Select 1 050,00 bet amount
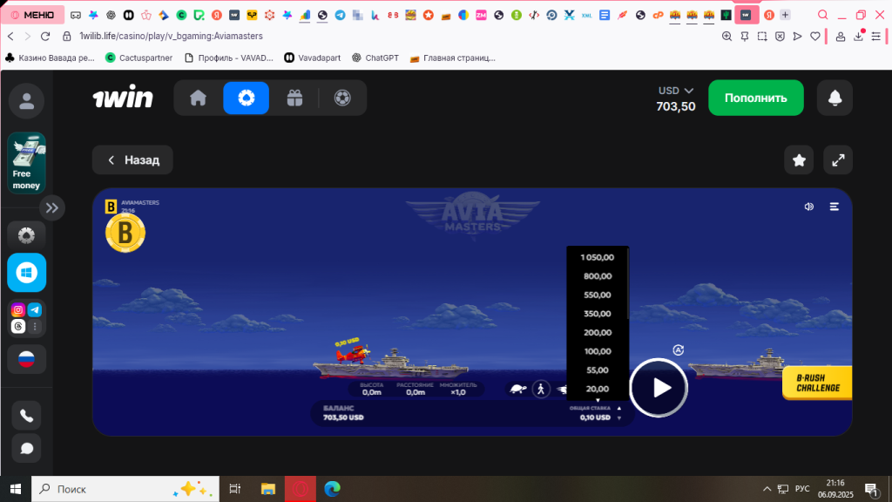This screenshot has height=502, width=892. 598,257
